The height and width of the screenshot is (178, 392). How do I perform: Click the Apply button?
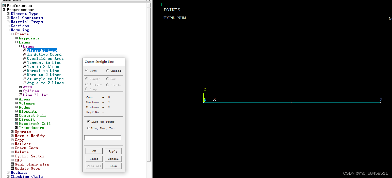[113, 151]
